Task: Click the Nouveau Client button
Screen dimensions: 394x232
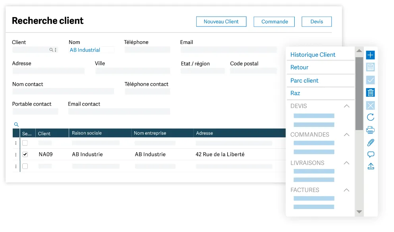Action: [x=221, y=21]
